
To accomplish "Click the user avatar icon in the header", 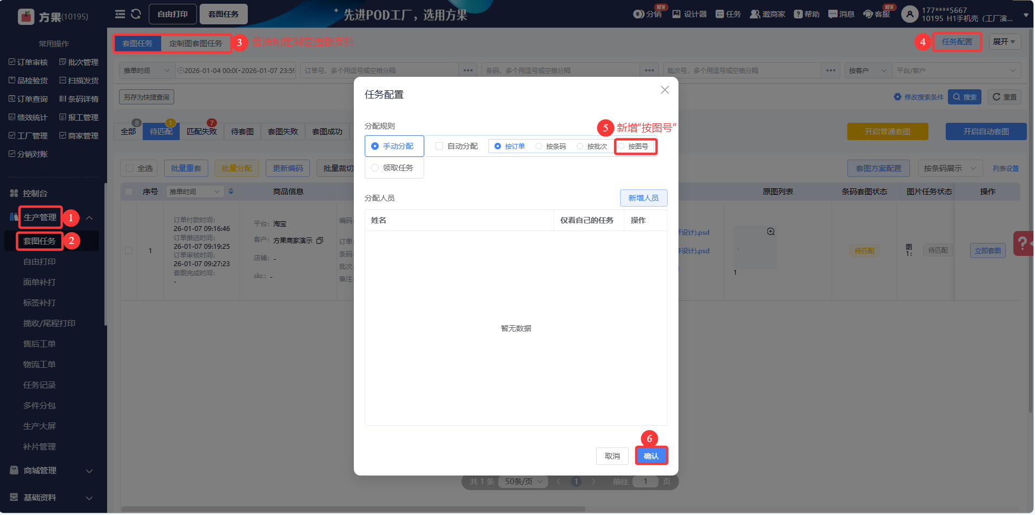I will point(910,14).
